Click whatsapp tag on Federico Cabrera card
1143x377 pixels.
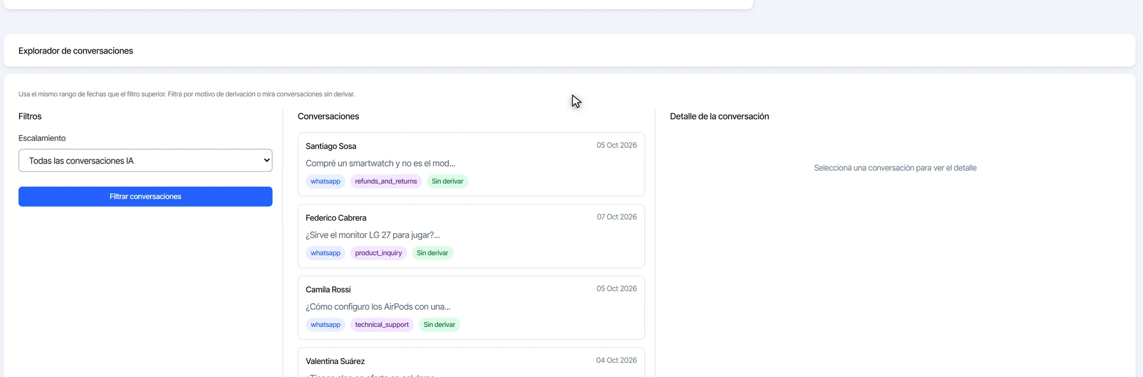[x=326, y=253]
